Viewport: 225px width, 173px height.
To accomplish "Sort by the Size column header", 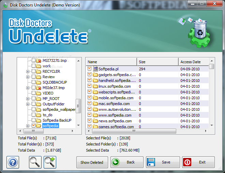I will click(158, 62).
